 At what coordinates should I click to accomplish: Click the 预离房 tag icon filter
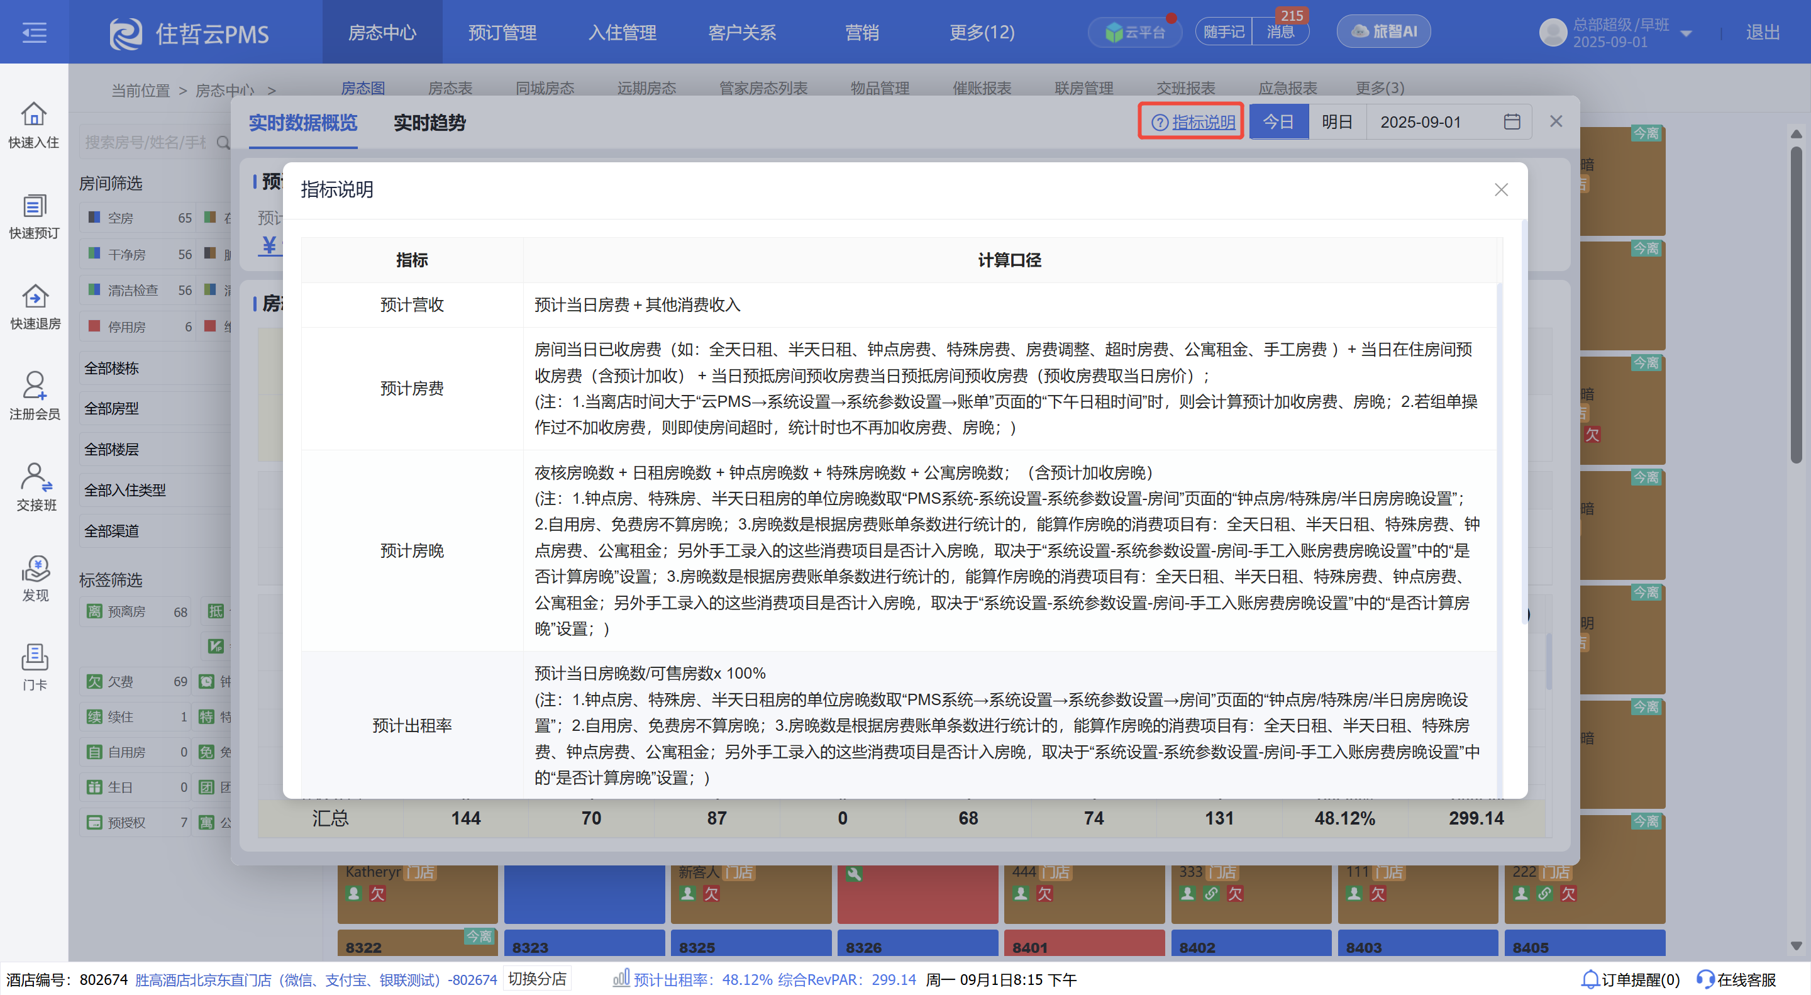pyautogui.click(x=94, y=611)
